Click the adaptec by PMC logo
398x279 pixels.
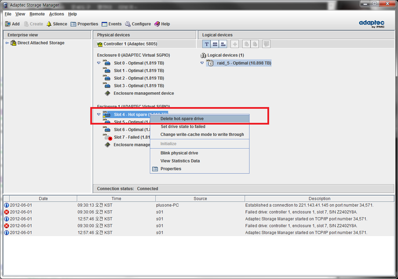point(372,24)
